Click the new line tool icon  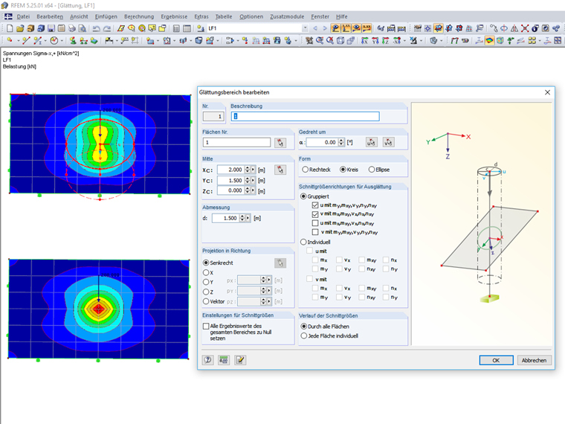pos(25,40)
